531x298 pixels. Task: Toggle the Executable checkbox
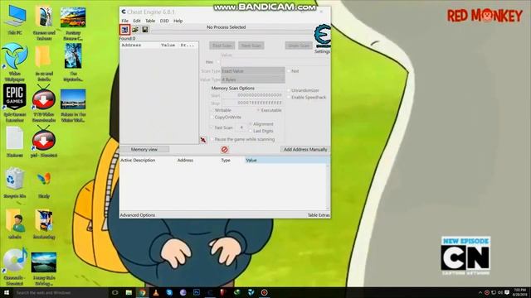tap(258, 110)
